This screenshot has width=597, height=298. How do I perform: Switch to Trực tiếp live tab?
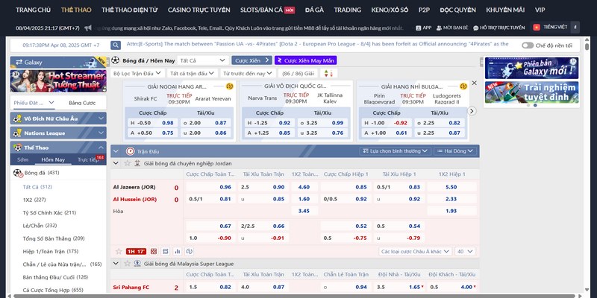coord(88,159)
